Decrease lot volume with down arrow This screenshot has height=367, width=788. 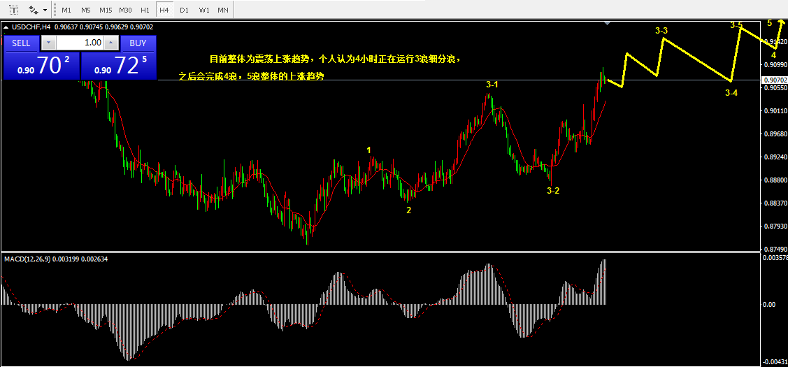pos(48,43)
